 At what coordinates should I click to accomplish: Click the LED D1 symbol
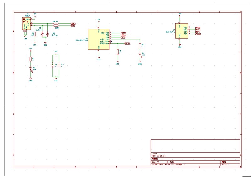click(31, 69)
